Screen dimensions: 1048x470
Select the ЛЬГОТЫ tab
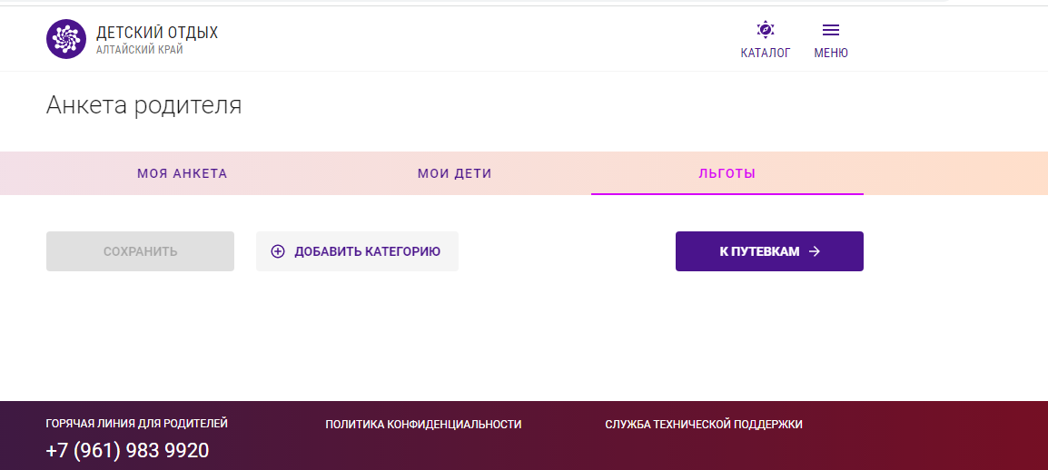coord(727,173)
